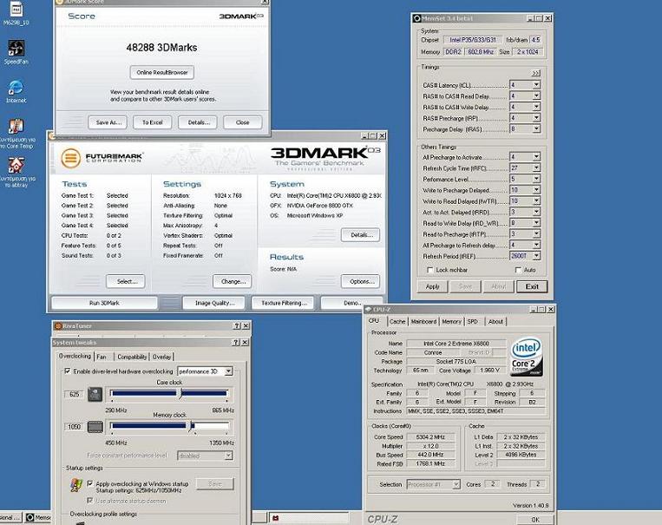
Task: Check the Lock mchbar option in MemSet
Action: pyautogui.click(x=430, y=270)
